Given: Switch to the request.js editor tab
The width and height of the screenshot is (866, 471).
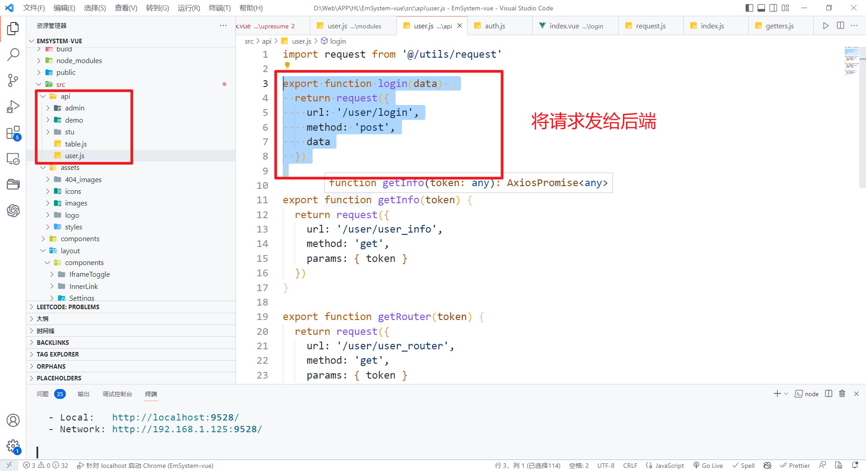Looking at the screenshot, I should pos(651,26).
